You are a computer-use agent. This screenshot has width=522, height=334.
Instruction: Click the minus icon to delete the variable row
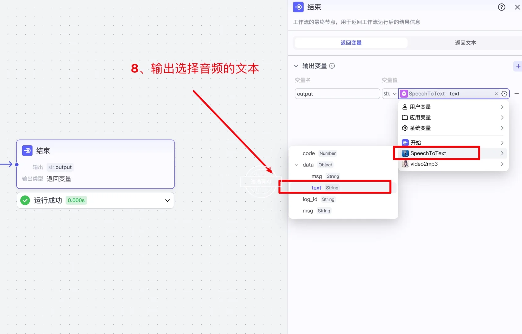coord(516,93)
